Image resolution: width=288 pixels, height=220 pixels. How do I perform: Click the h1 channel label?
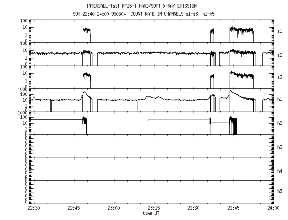(x=280, y=99)
